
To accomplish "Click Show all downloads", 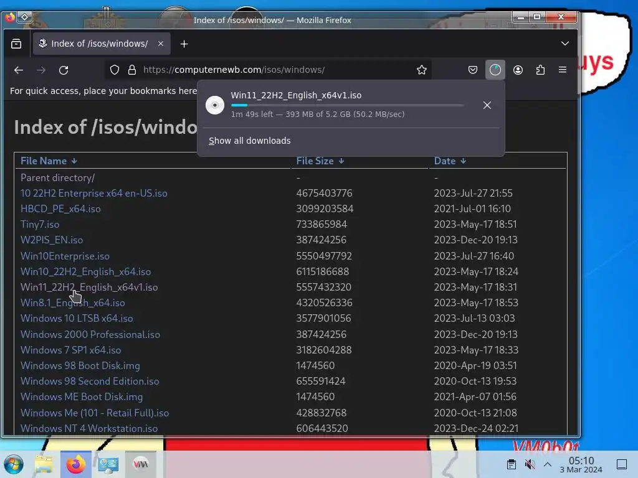I will coord(249,141).
